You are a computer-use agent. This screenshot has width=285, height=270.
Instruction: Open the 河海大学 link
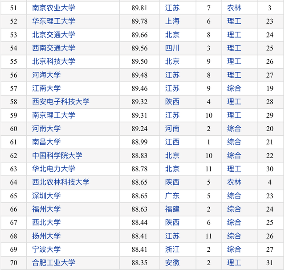46,75
